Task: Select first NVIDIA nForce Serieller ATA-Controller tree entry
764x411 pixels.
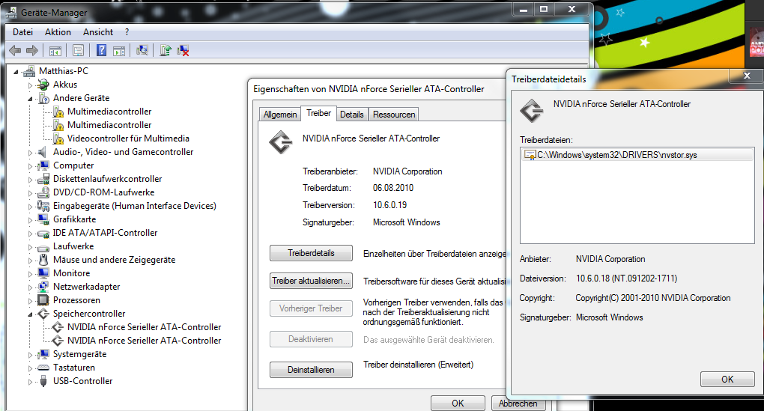Action: pos(145,327)
